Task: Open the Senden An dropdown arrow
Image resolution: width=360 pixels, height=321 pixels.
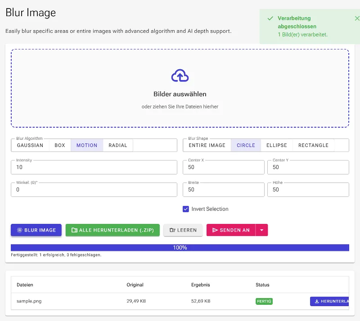Action: (261, 230)
